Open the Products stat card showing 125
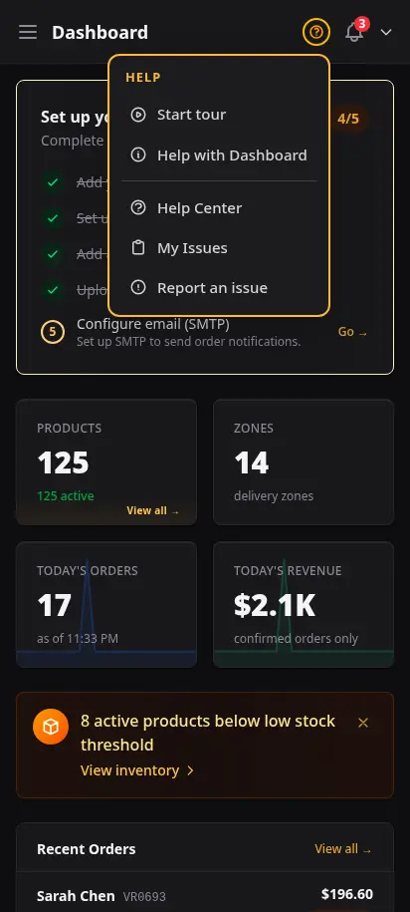410x912 pixels. tap(106, 461)
